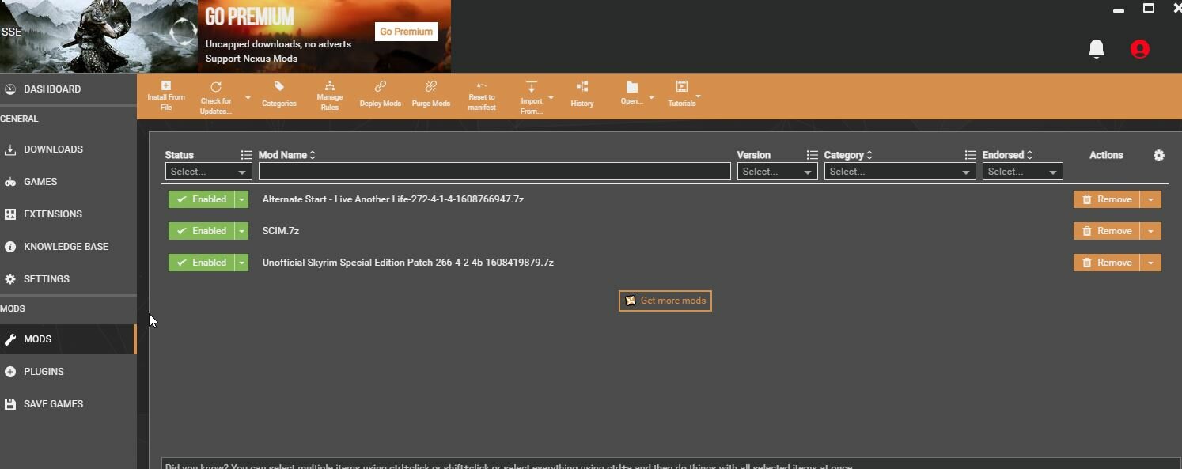Open Plugins in sidebar

68,372
